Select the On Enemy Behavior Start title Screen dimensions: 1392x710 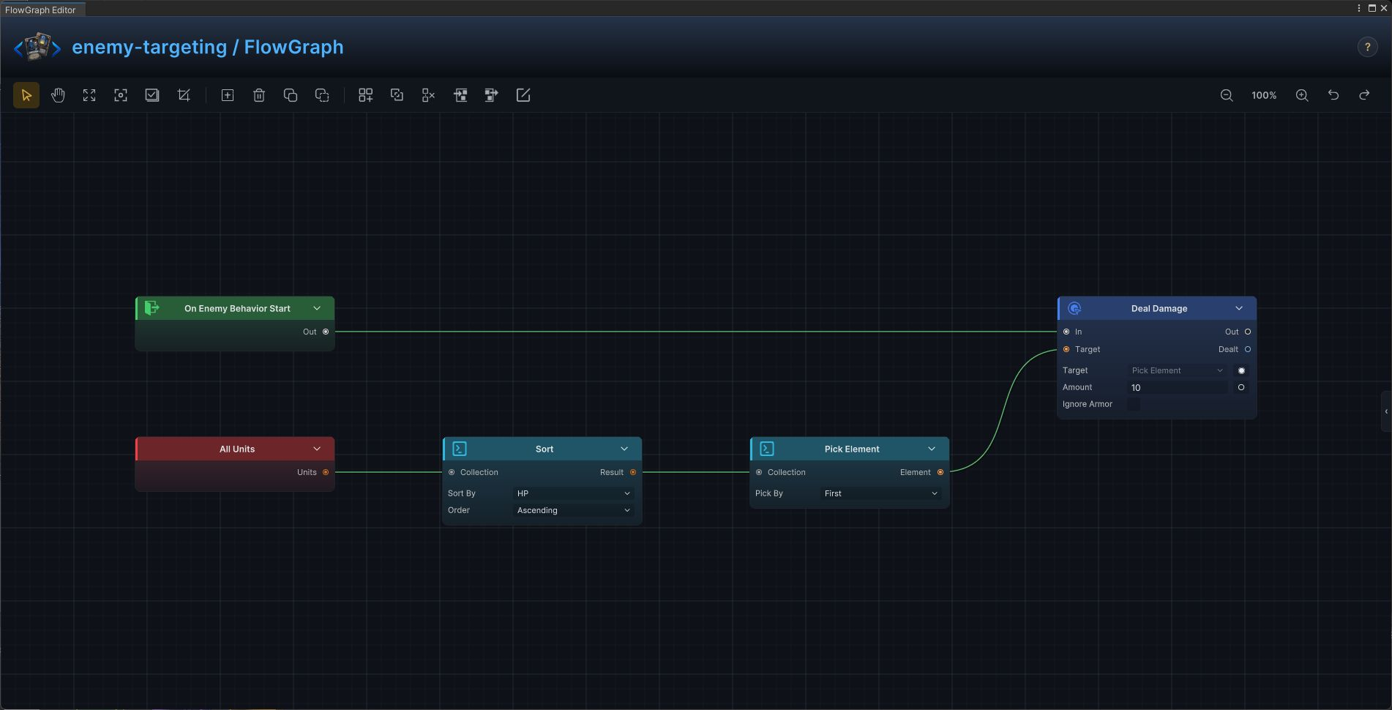237,308
